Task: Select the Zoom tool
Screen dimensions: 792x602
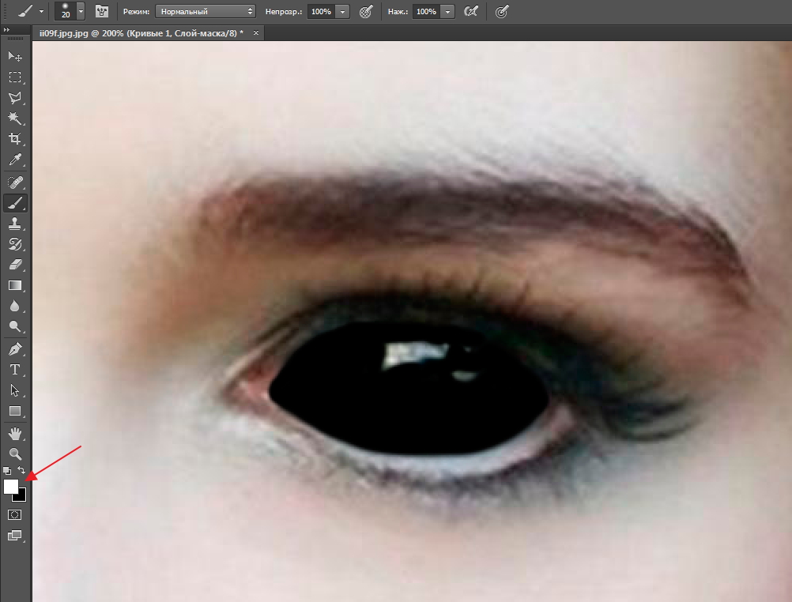Action: point(15,453)
